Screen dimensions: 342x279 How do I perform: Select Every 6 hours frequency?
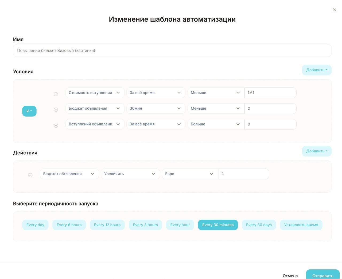click(69, 225)
